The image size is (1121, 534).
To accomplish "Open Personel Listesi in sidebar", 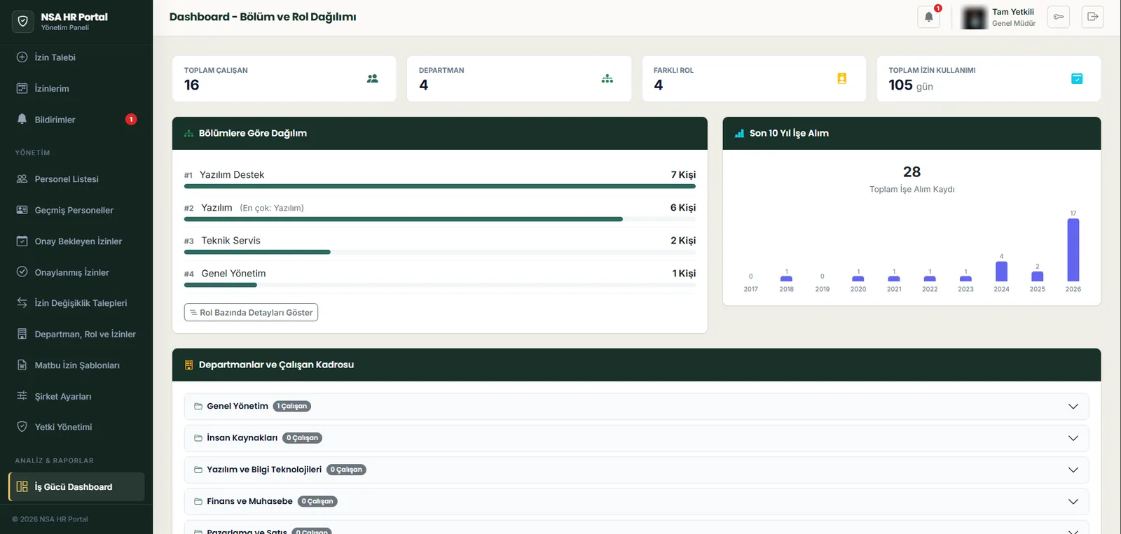I will point(76,179).
